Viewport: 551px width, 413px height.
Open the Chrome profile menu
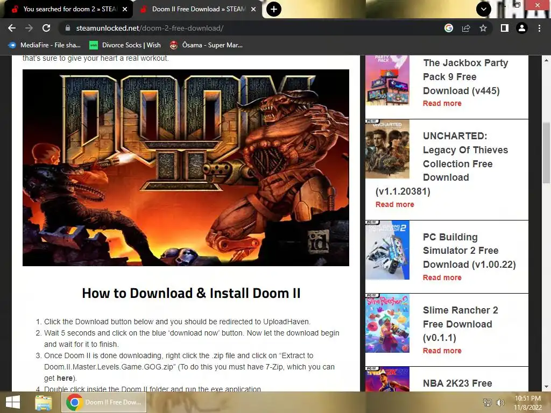522,28
